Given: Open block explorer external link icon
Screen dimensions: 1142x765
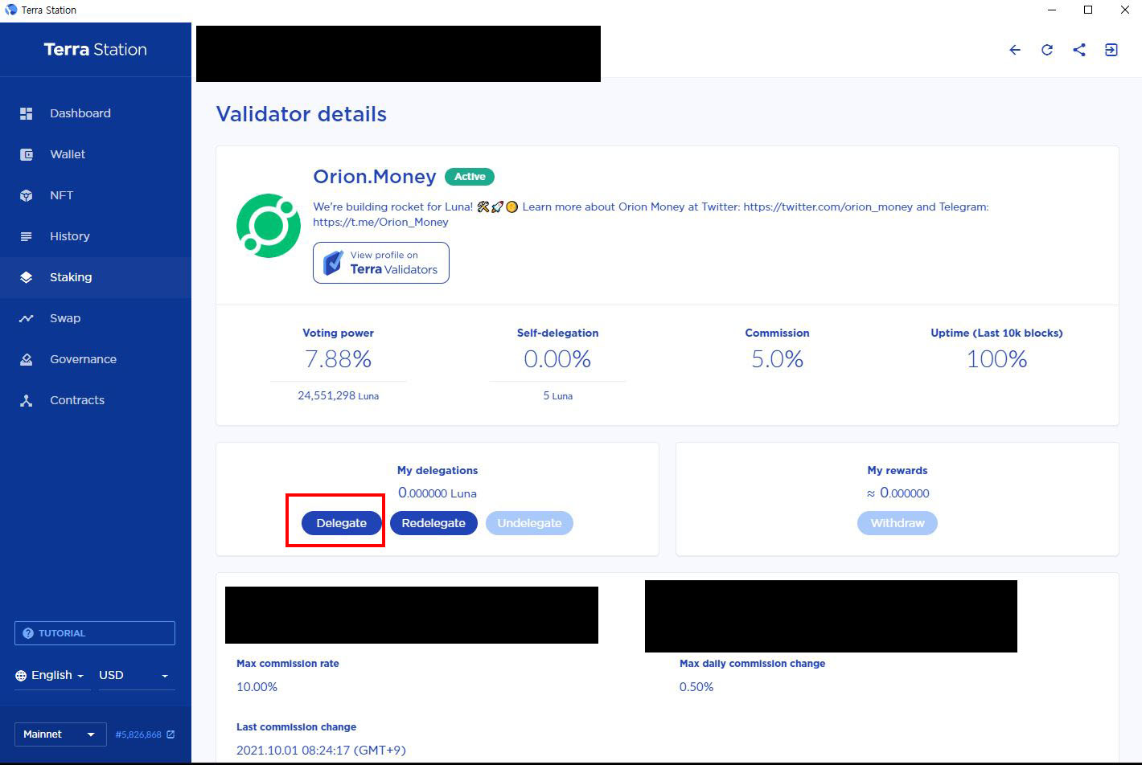Looking at the screenshot, I should pyautogui.click(x=170, y=734).
